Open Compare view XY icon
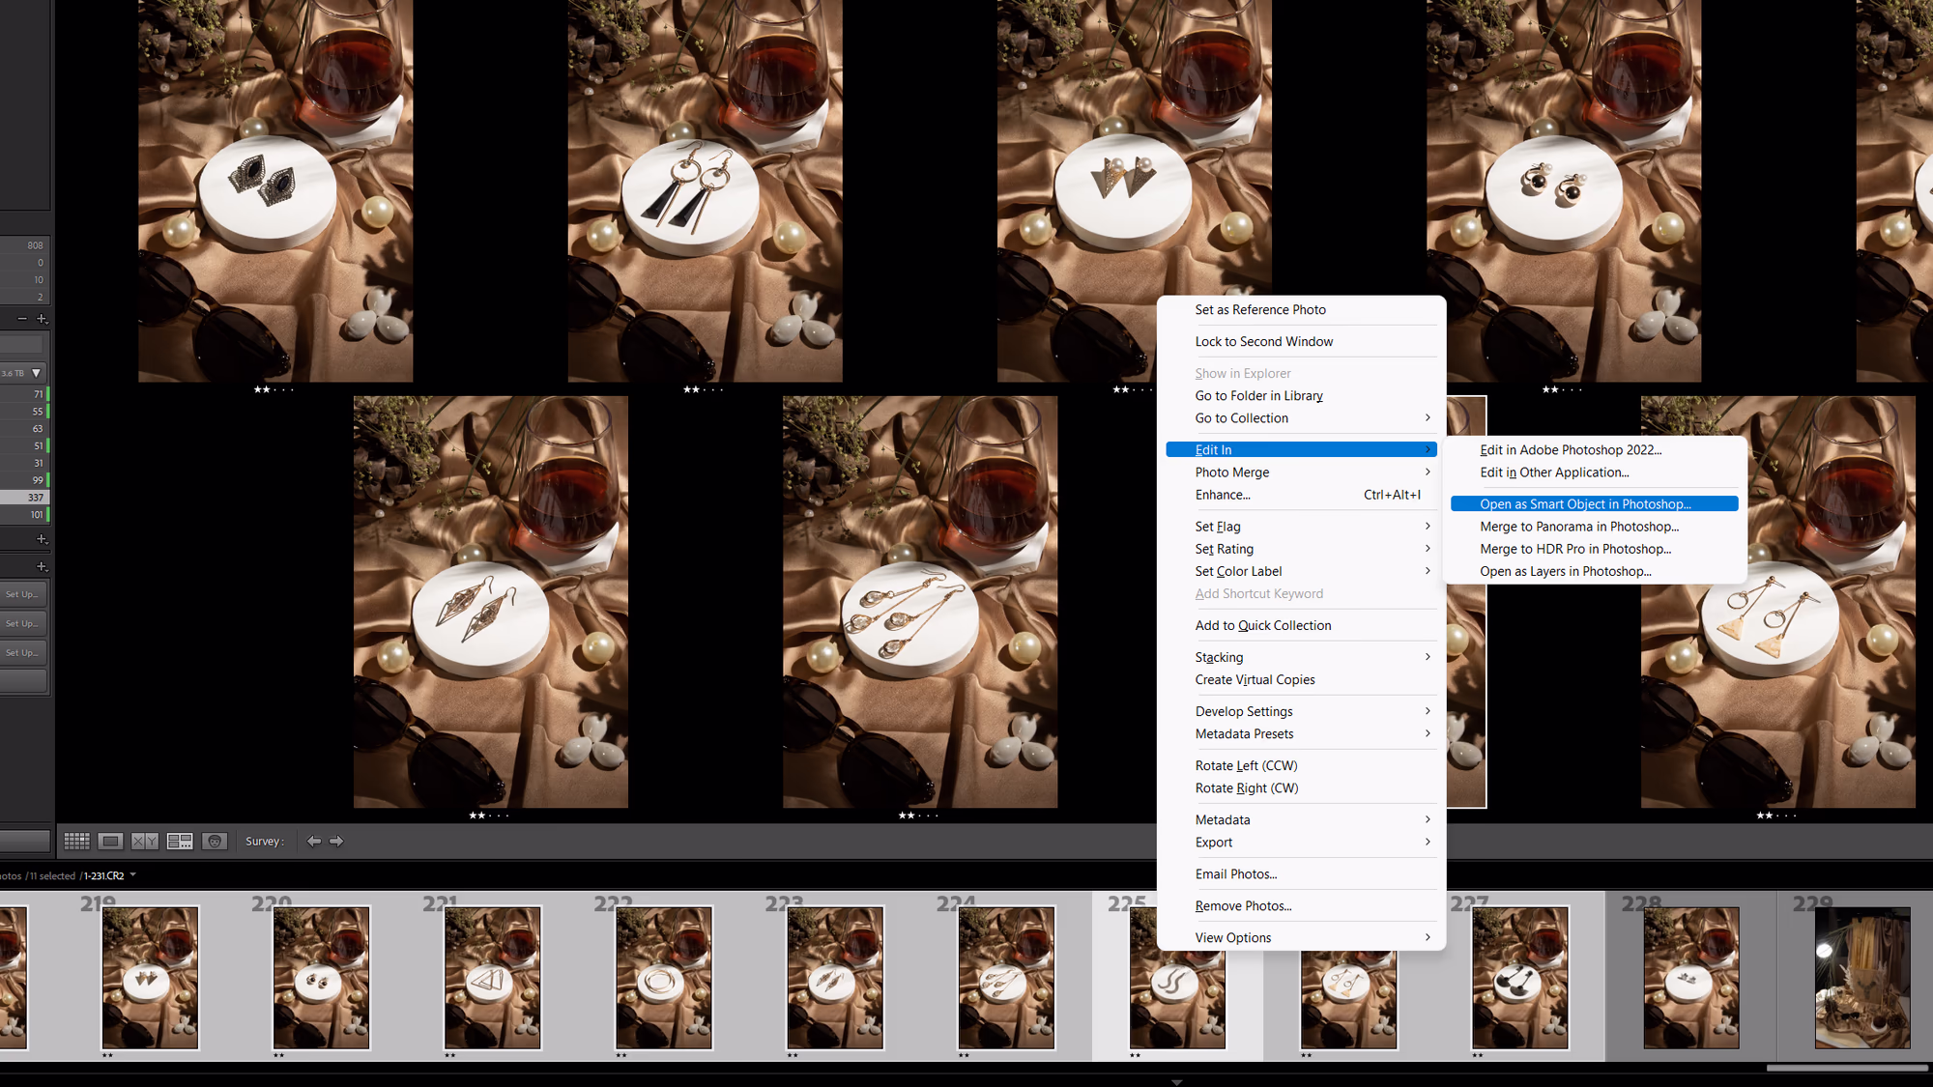 [x=145, y=842]
